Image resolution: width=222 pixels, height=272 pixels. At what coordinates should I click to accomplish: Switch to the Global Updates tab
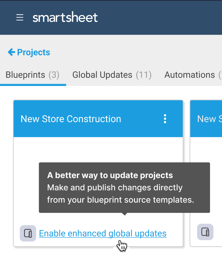tap(102, 75)
